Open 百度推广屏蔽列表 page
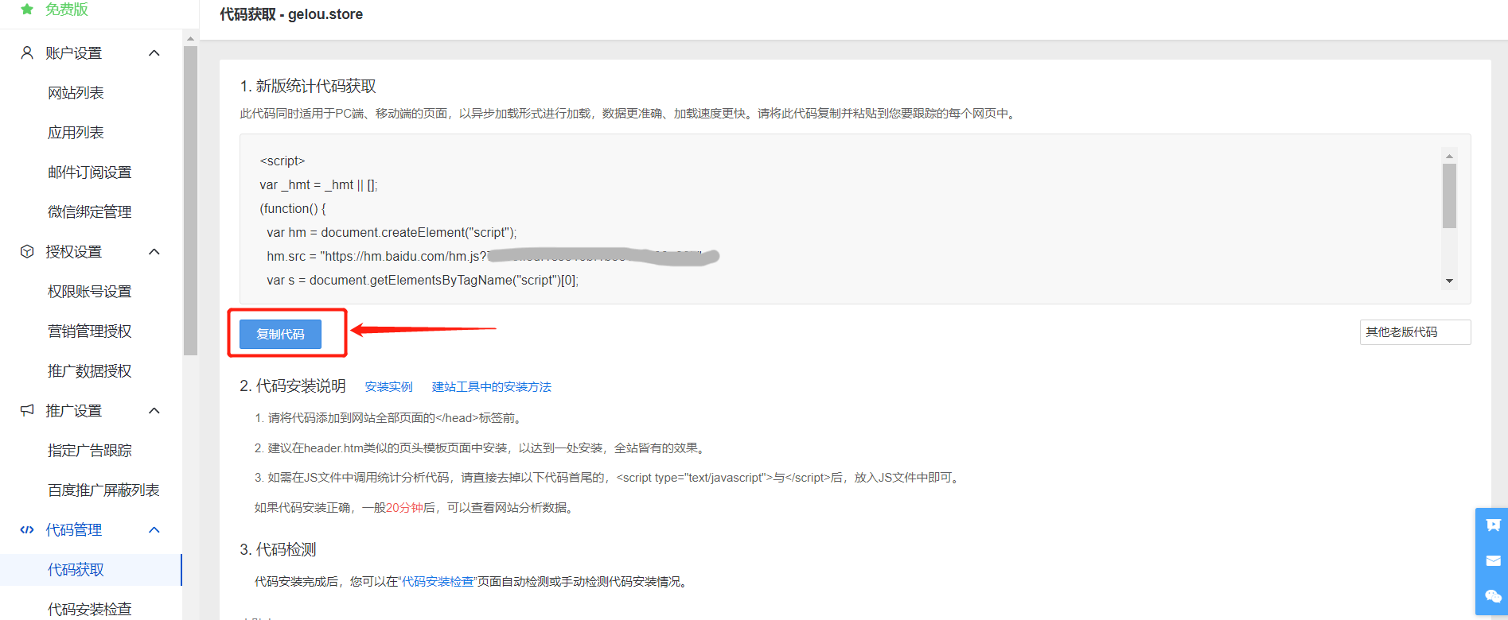This screenshot has height=620, width=1508. 103,490
